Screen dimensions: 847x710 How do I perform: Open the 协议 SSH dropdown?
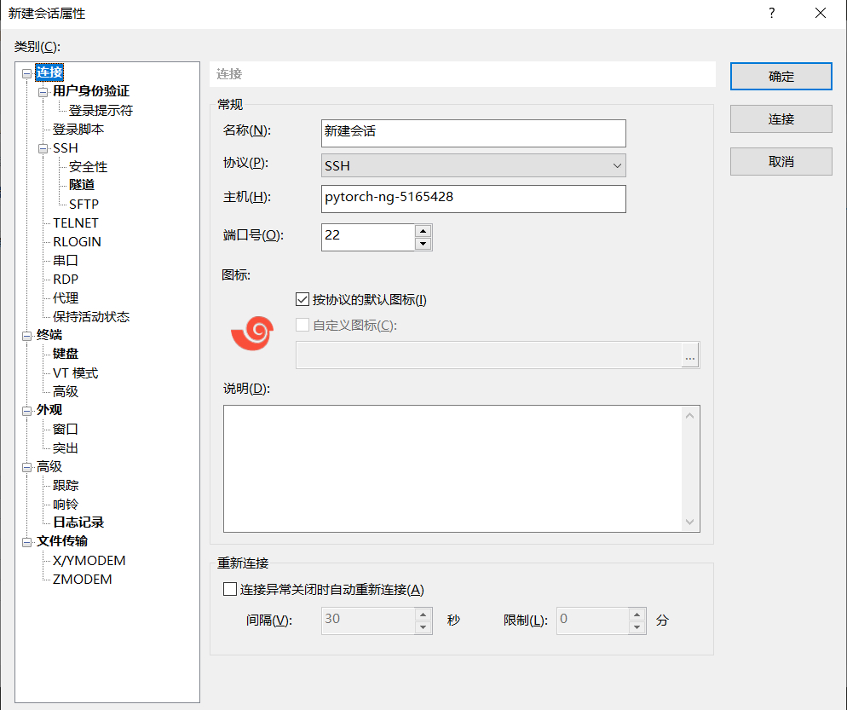click(x=473, y=166)
